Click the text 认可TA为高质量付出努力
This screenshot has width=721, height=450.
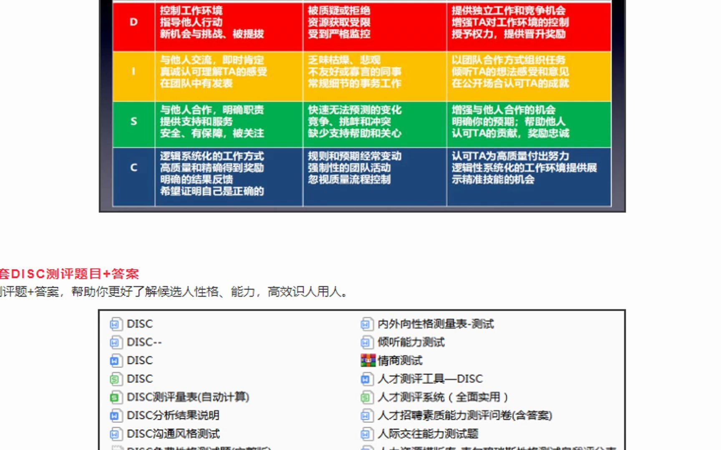coord(510,156)
